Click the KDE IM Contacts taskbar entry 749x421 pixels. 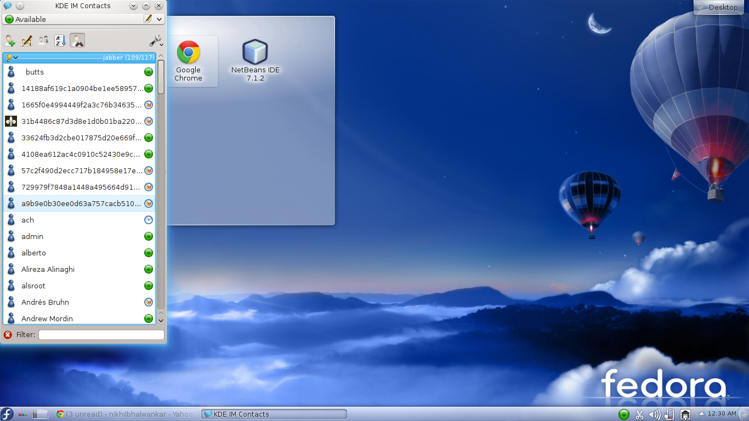pyautogui.click(x=274, y=414)
